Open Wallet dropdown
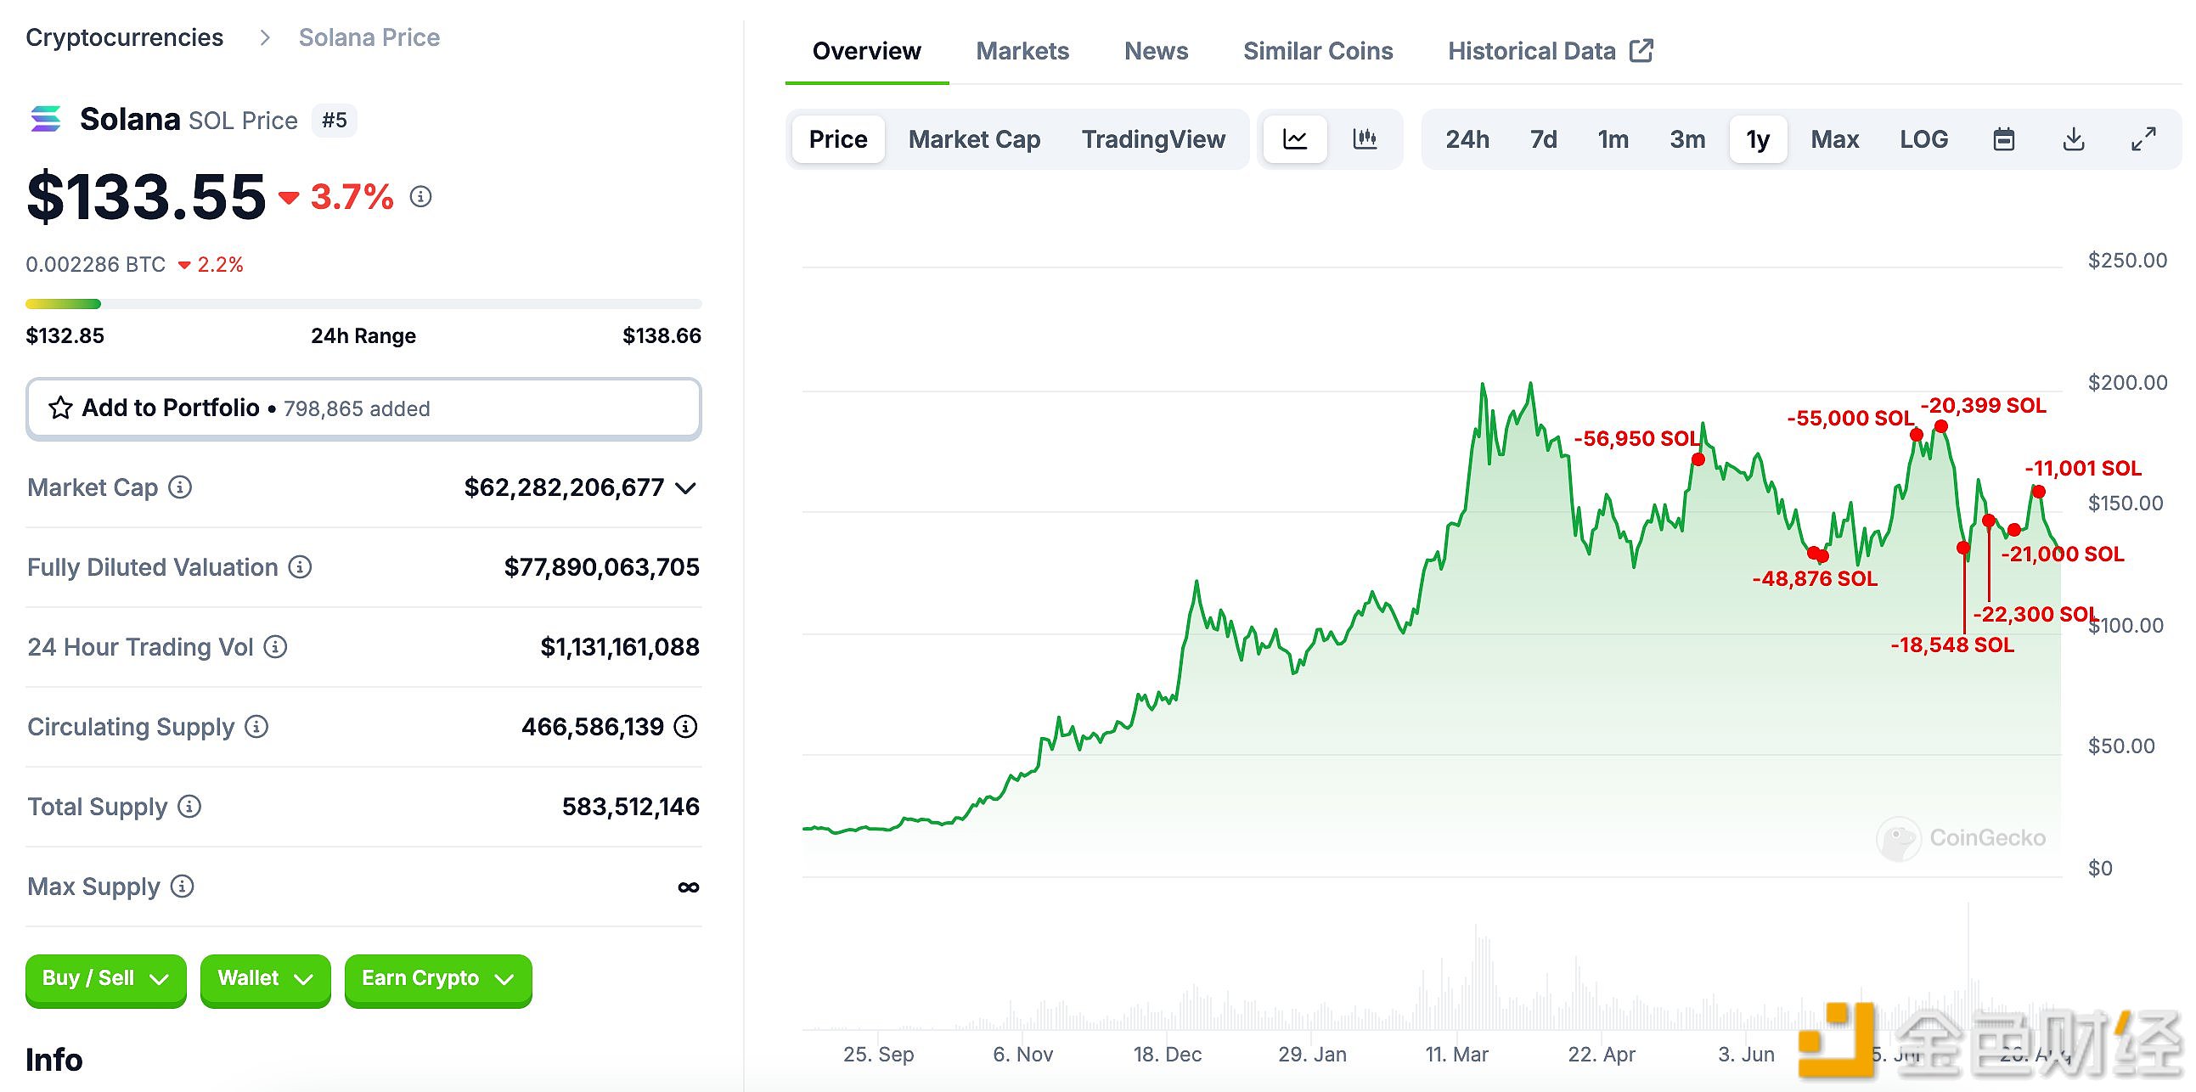 (x=265, y=978)
